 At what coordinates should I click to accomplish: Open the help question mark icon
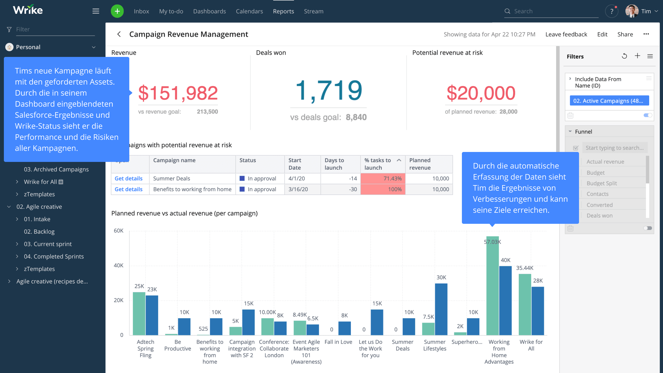click(x=612, y=11)
